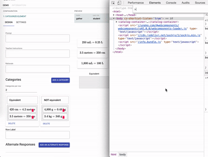The image size is (208, 157).
Task: Open the sockjs.min.js script link
Action: pyautogui.click(x=169, y=35)
